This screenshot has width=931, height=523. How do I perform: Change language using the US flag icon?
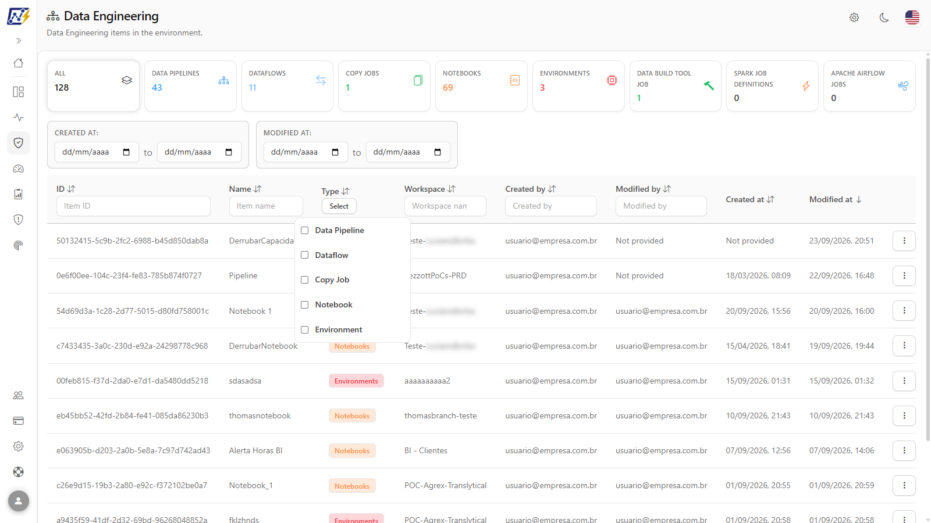click(x=912, y=17)
